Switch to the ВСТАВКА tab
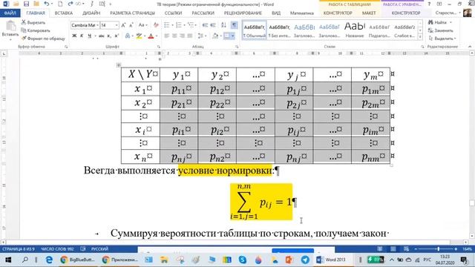 [63, 13]
